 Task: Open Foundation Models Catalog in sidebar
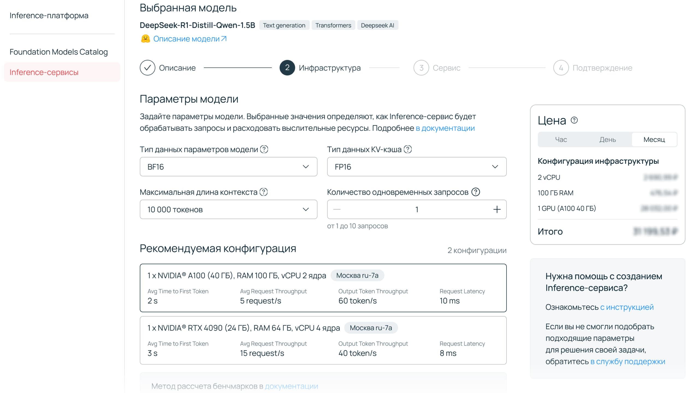pos(59,52)
